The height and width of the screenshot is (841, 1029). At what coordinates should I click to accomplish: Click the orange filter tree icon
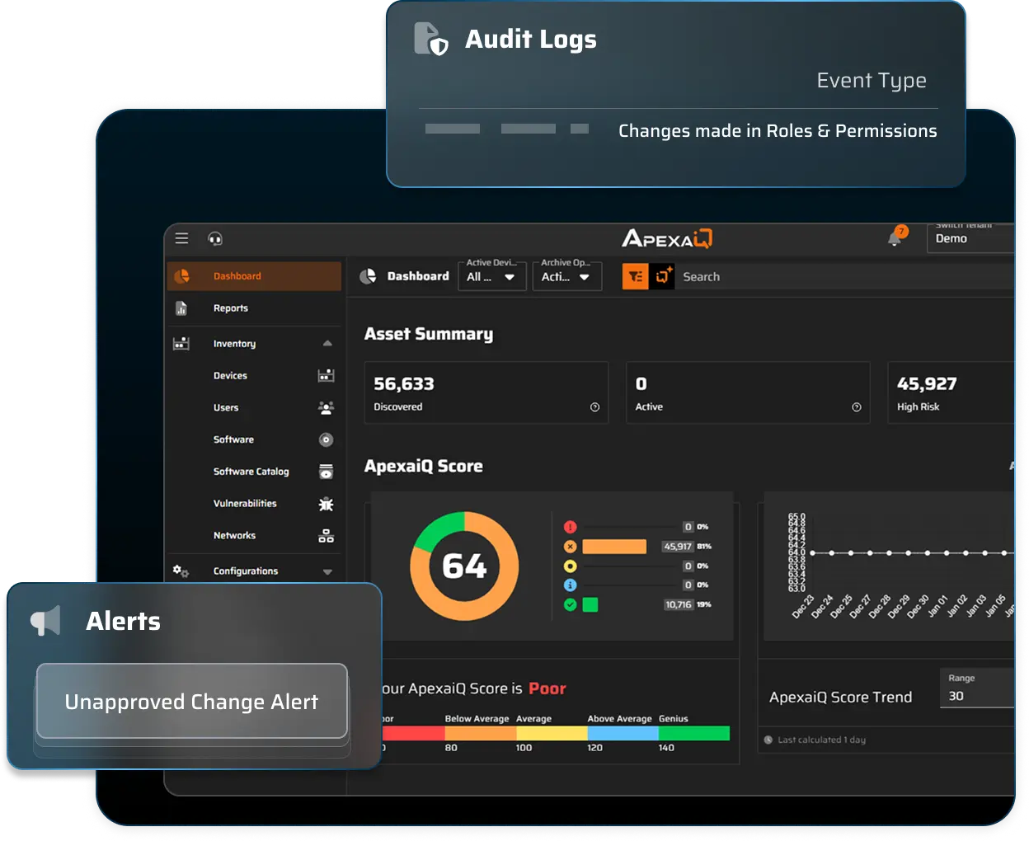(635, 277)
